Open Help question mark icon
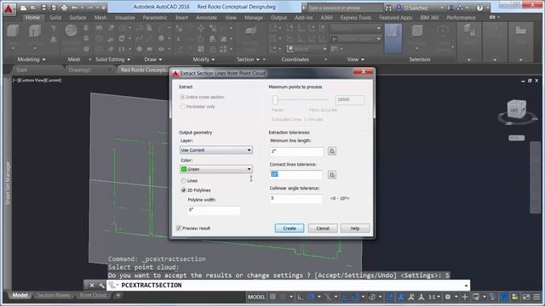The image size is (545, 306). 479,8
